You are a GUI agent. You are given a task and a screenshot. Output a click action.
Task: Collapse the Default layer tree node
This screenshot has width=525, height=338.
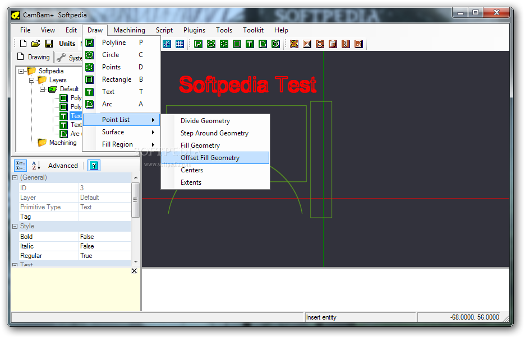pyautogui.click(x=43, y=89)
